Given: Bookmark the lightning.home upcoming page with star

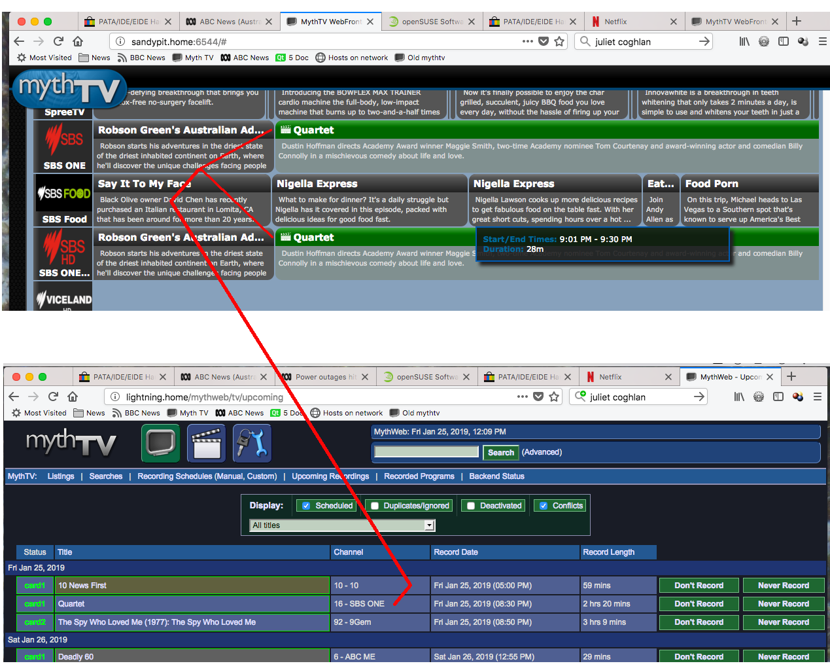Looking at the screenshot, I should [554, 397].
